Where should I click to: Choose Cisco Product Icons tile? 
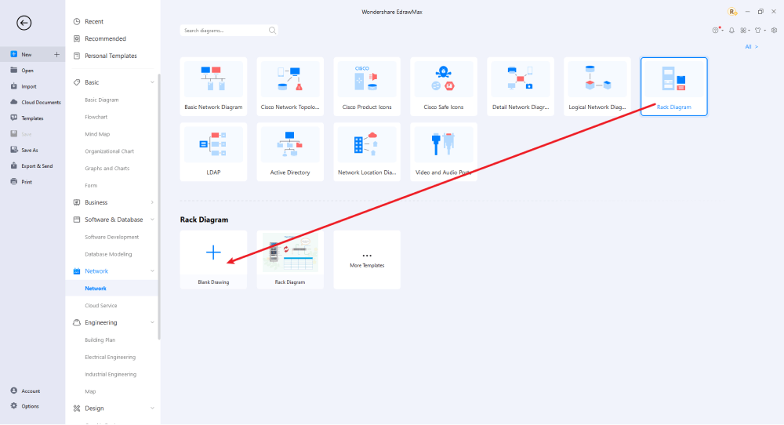[x=367, y=86]
